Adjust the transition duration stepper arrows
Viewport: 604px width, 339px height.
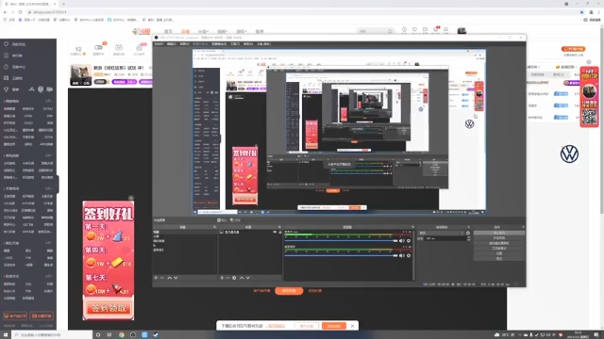(x=468, y=238)
